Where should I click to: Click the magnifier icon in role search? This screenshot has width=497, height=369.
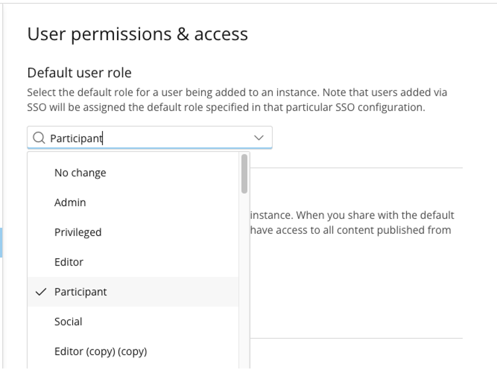(39, 138)
